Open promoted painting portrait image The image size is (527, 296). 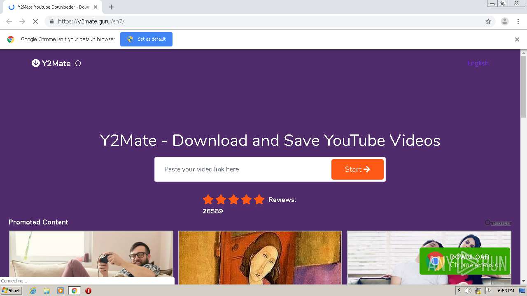tap(260, 258)
